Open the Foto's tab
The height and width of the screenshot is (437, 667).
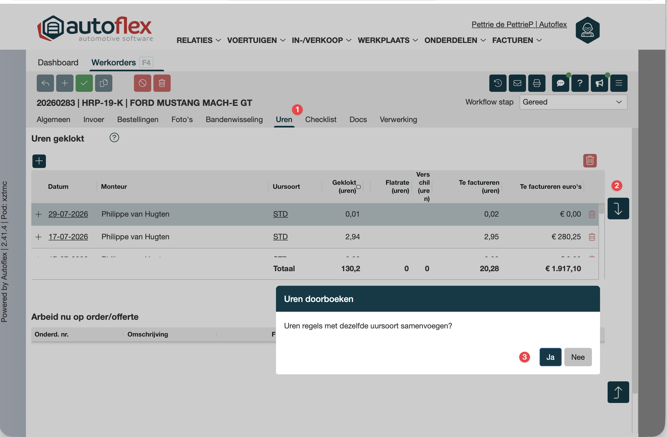coord(182,120)
